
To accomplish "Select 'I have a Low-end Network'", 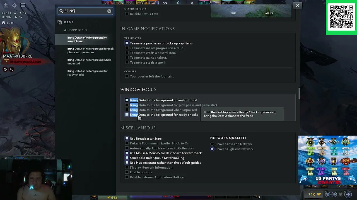I will pyautogui.click(x=212, y=144).
